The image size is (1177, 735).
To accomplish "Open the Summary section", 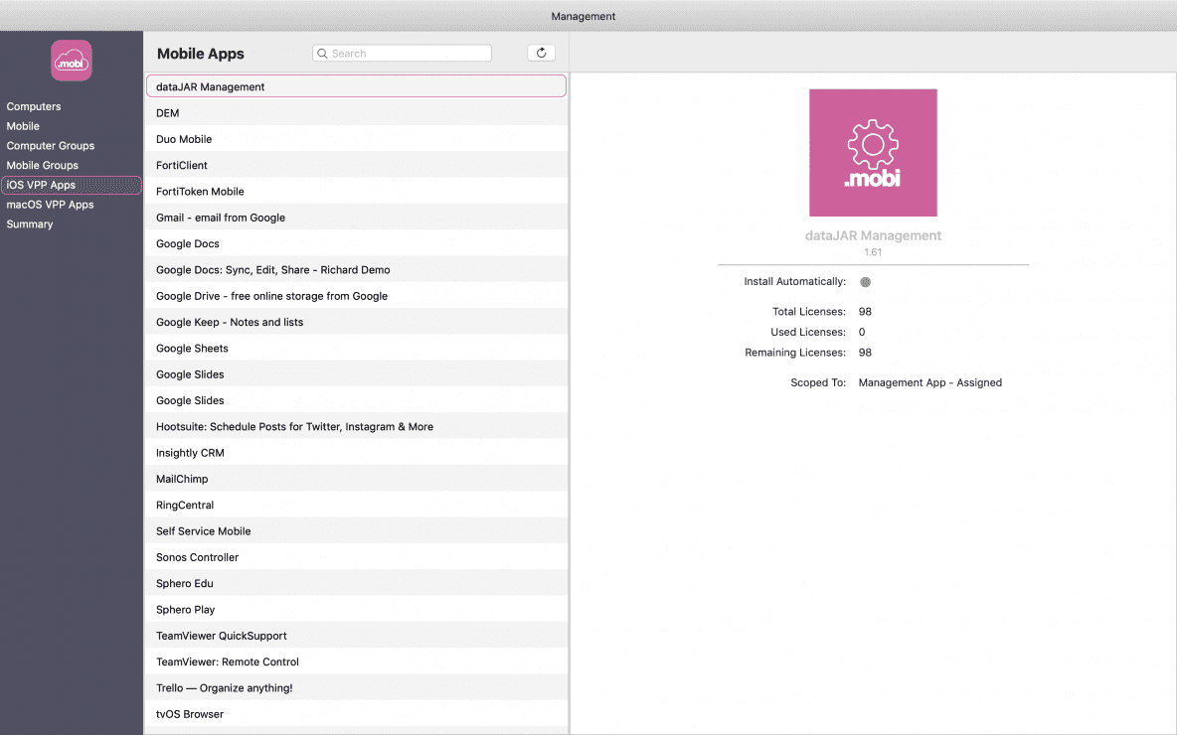I will 30,224.
